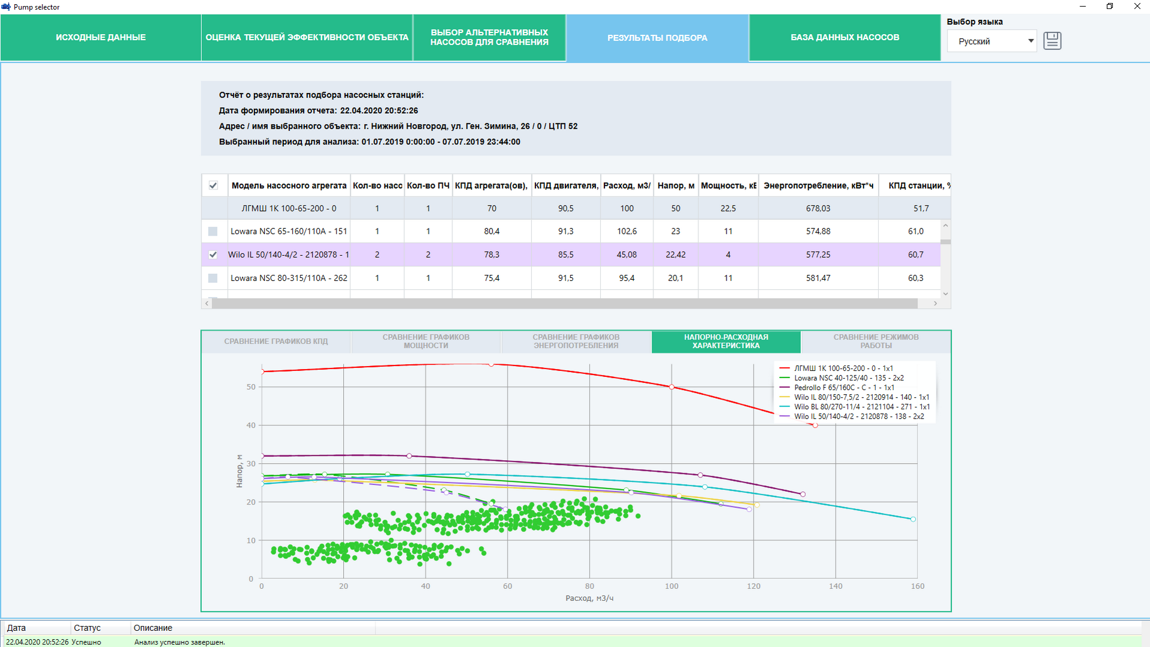Open the Русский language dropdown
Viewport: 1150px width, 647px height.
(x=991, y=41)
